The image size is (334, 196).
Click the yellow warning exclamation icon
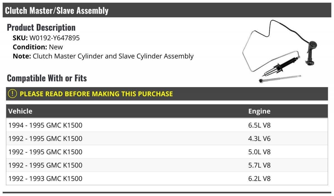click(13, 94)
